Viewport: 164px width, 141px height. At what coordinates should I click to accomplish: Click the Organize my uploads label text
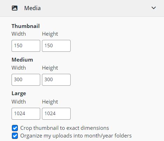76,136
